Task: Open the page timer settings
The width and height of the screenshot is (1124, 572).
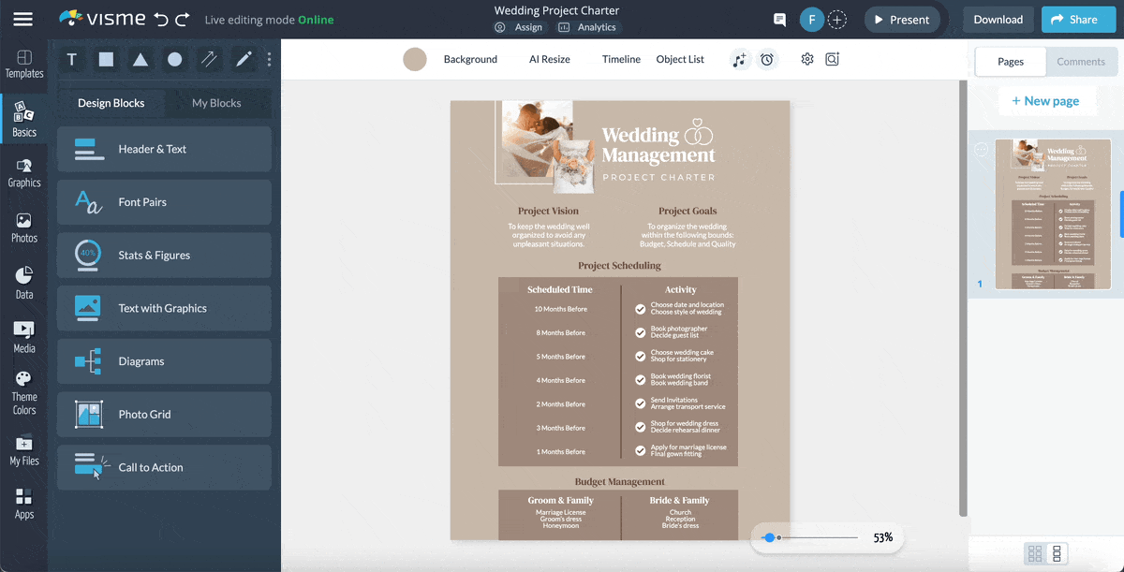Action: tap(767, 59)
